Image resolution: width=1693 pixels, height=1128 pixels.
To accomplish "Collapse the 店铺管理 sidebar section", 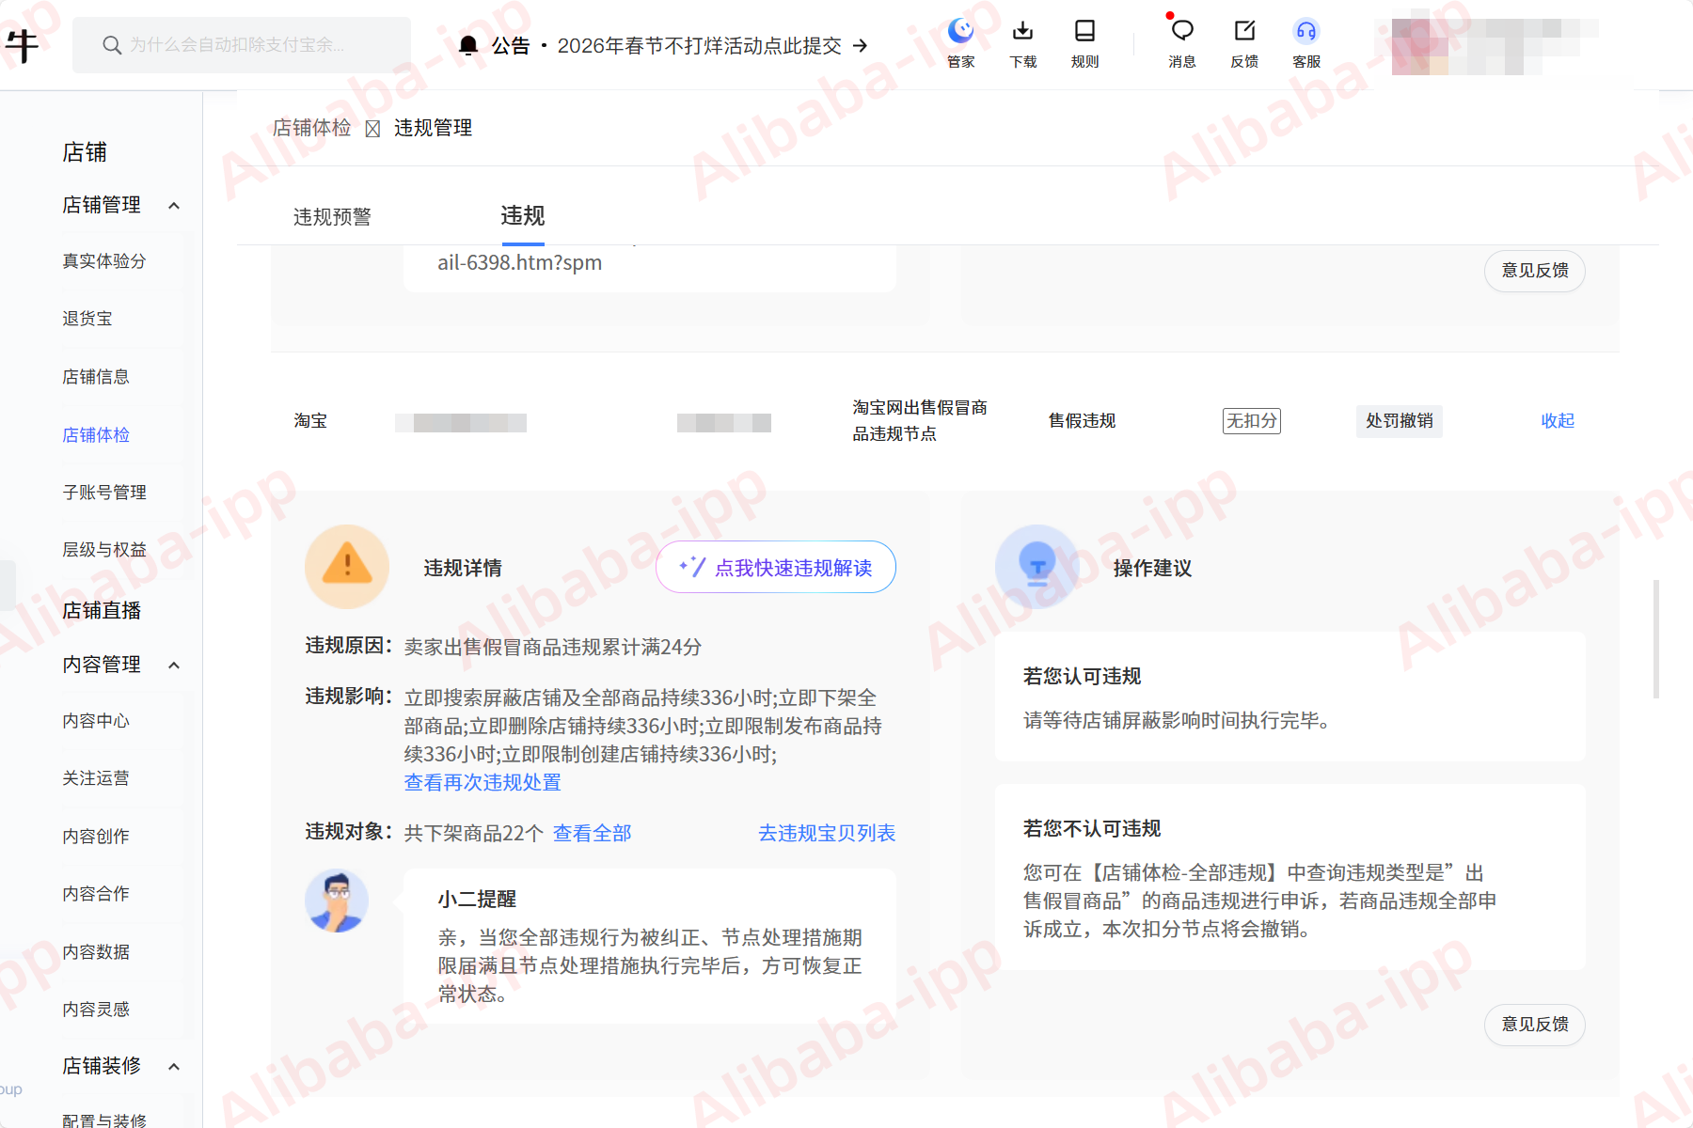I will 174,205.
